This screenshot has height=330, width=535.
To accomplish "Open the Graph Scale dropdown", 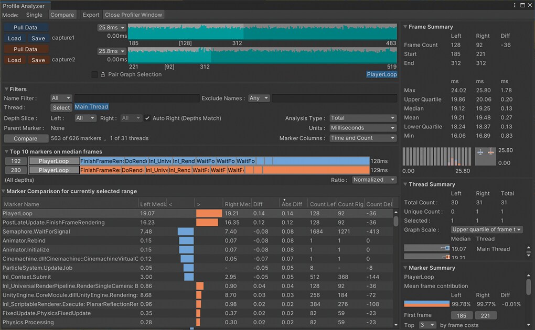I will tap(486, 229).
